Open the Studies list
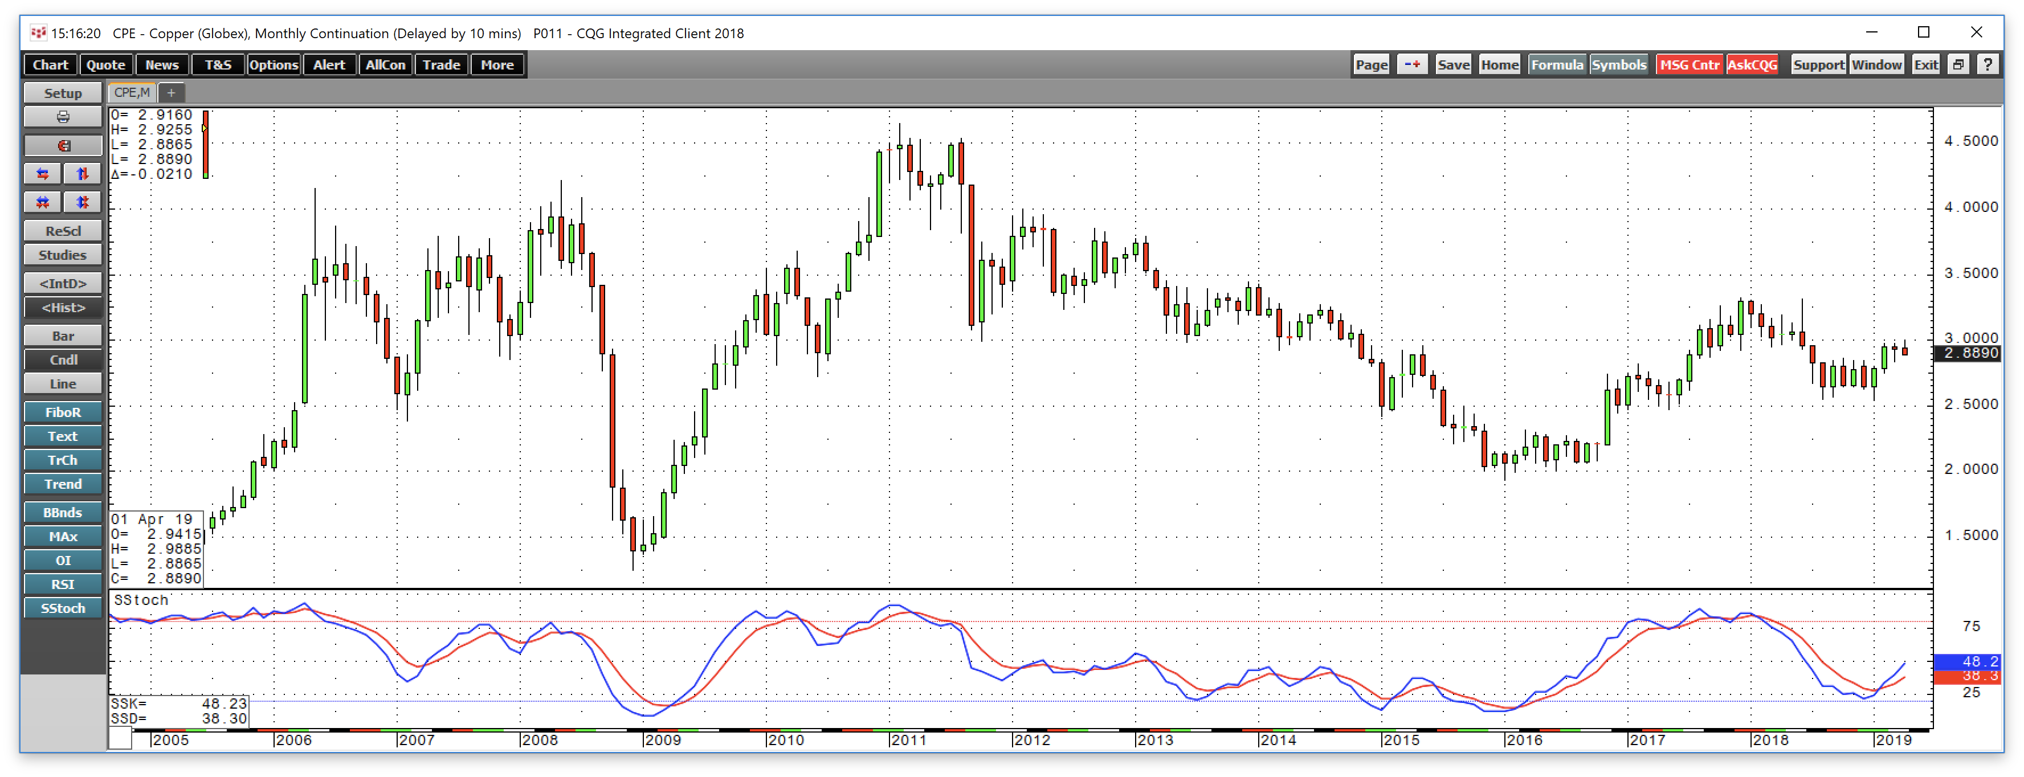The image size is (2024, 777). click(63, 255)
